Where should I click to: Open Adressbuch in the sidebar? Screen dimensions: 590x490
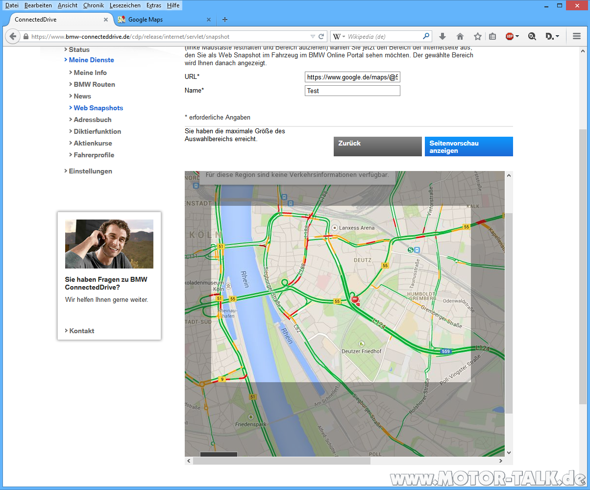[x=92, y=120]
